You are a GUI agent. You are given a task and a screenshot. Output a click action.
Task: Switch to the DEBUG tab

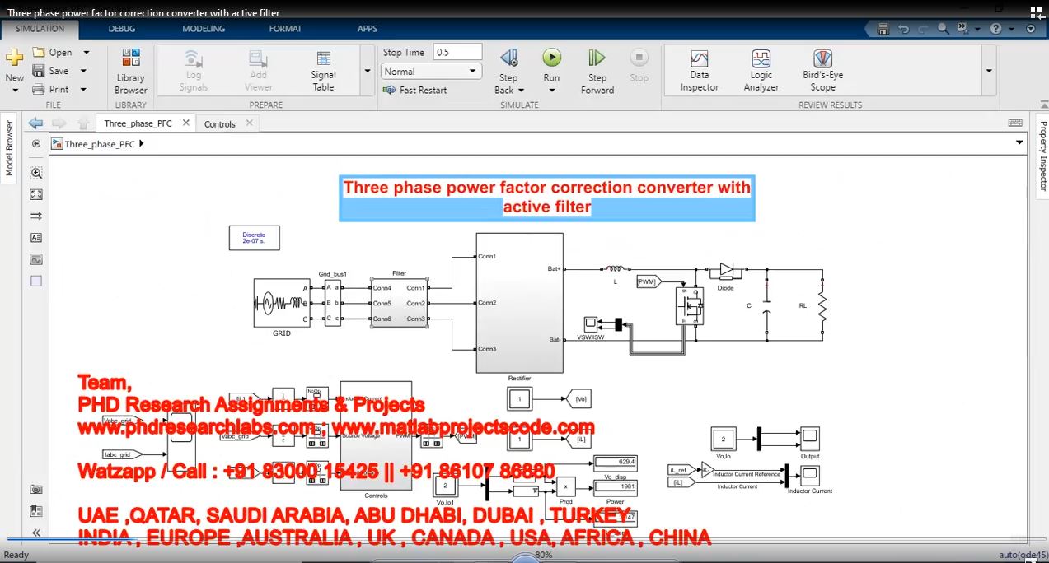[123, 29]
